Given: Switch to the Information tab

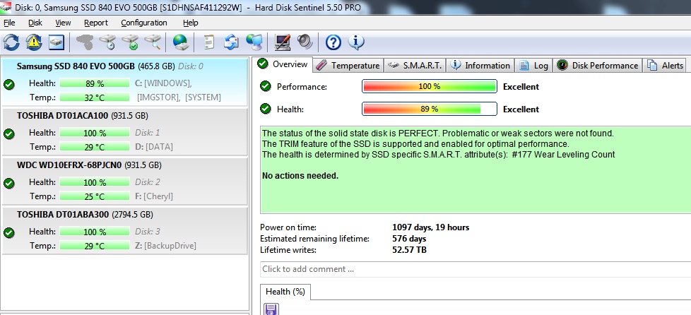Looking at the screenshot, I should 480,65.
